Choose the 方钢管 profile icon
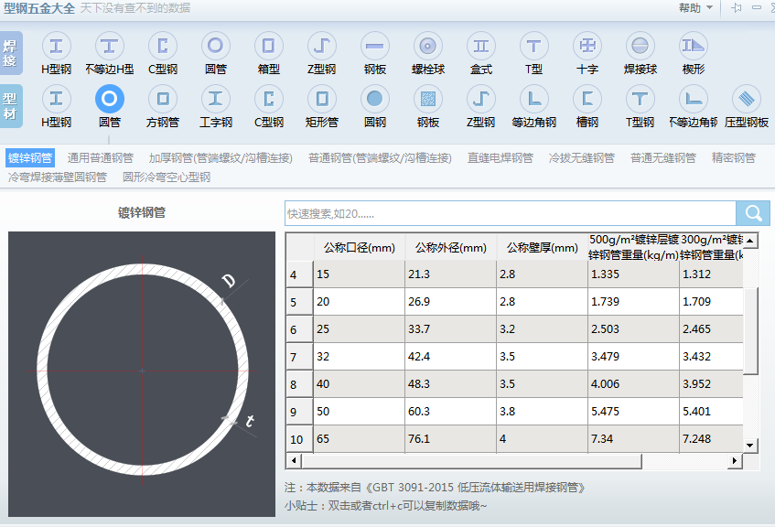The height and width of the screenshot is (527, 775). (x=163, y=99)
